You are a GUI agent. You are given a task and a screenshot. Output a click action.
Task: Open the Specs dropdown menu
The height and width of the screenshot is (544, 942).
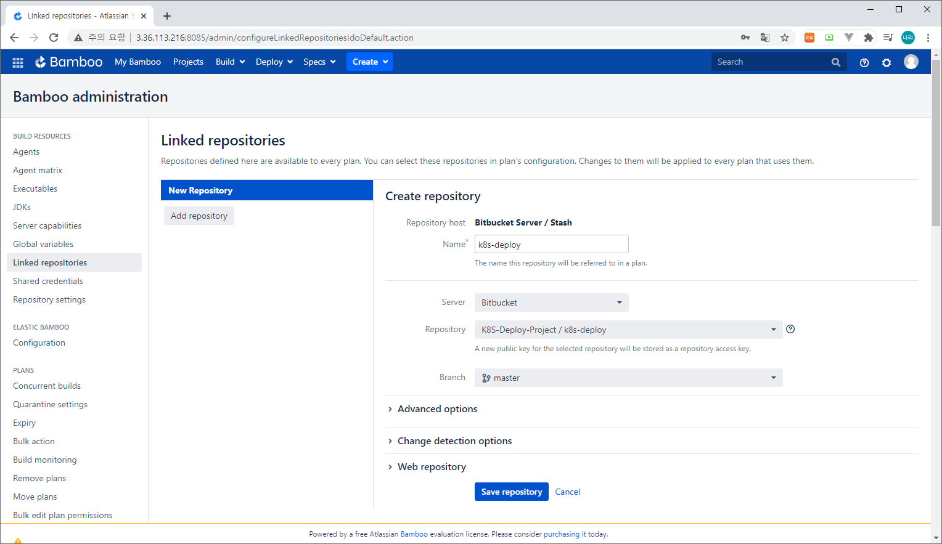(319, 62)
